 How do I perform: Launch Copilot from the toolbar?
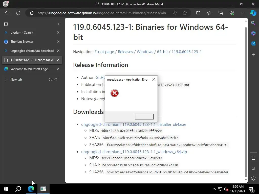pyautogui.click(x=253, y=13)
